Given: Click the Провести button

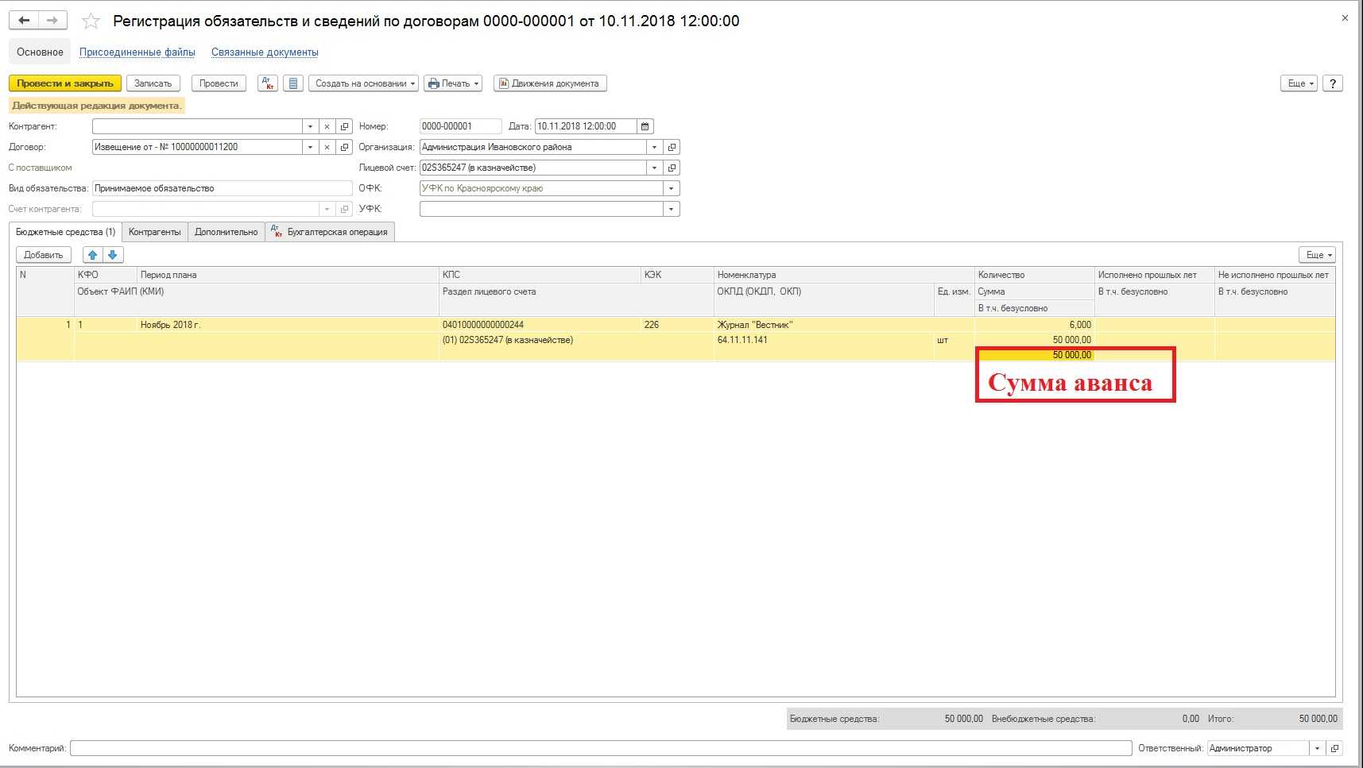Looking at the screenshot, I should pos(219,83).
